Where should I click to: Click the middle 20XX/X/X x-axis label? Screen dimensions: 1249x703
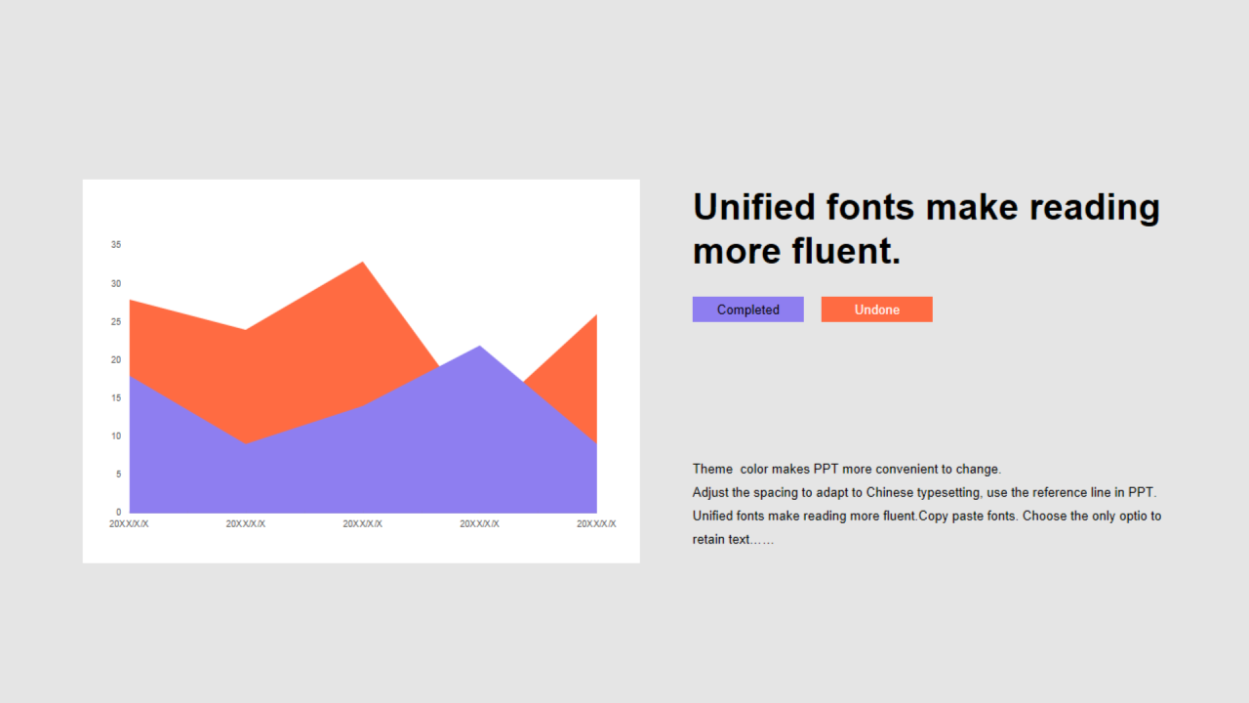(363, 524)
